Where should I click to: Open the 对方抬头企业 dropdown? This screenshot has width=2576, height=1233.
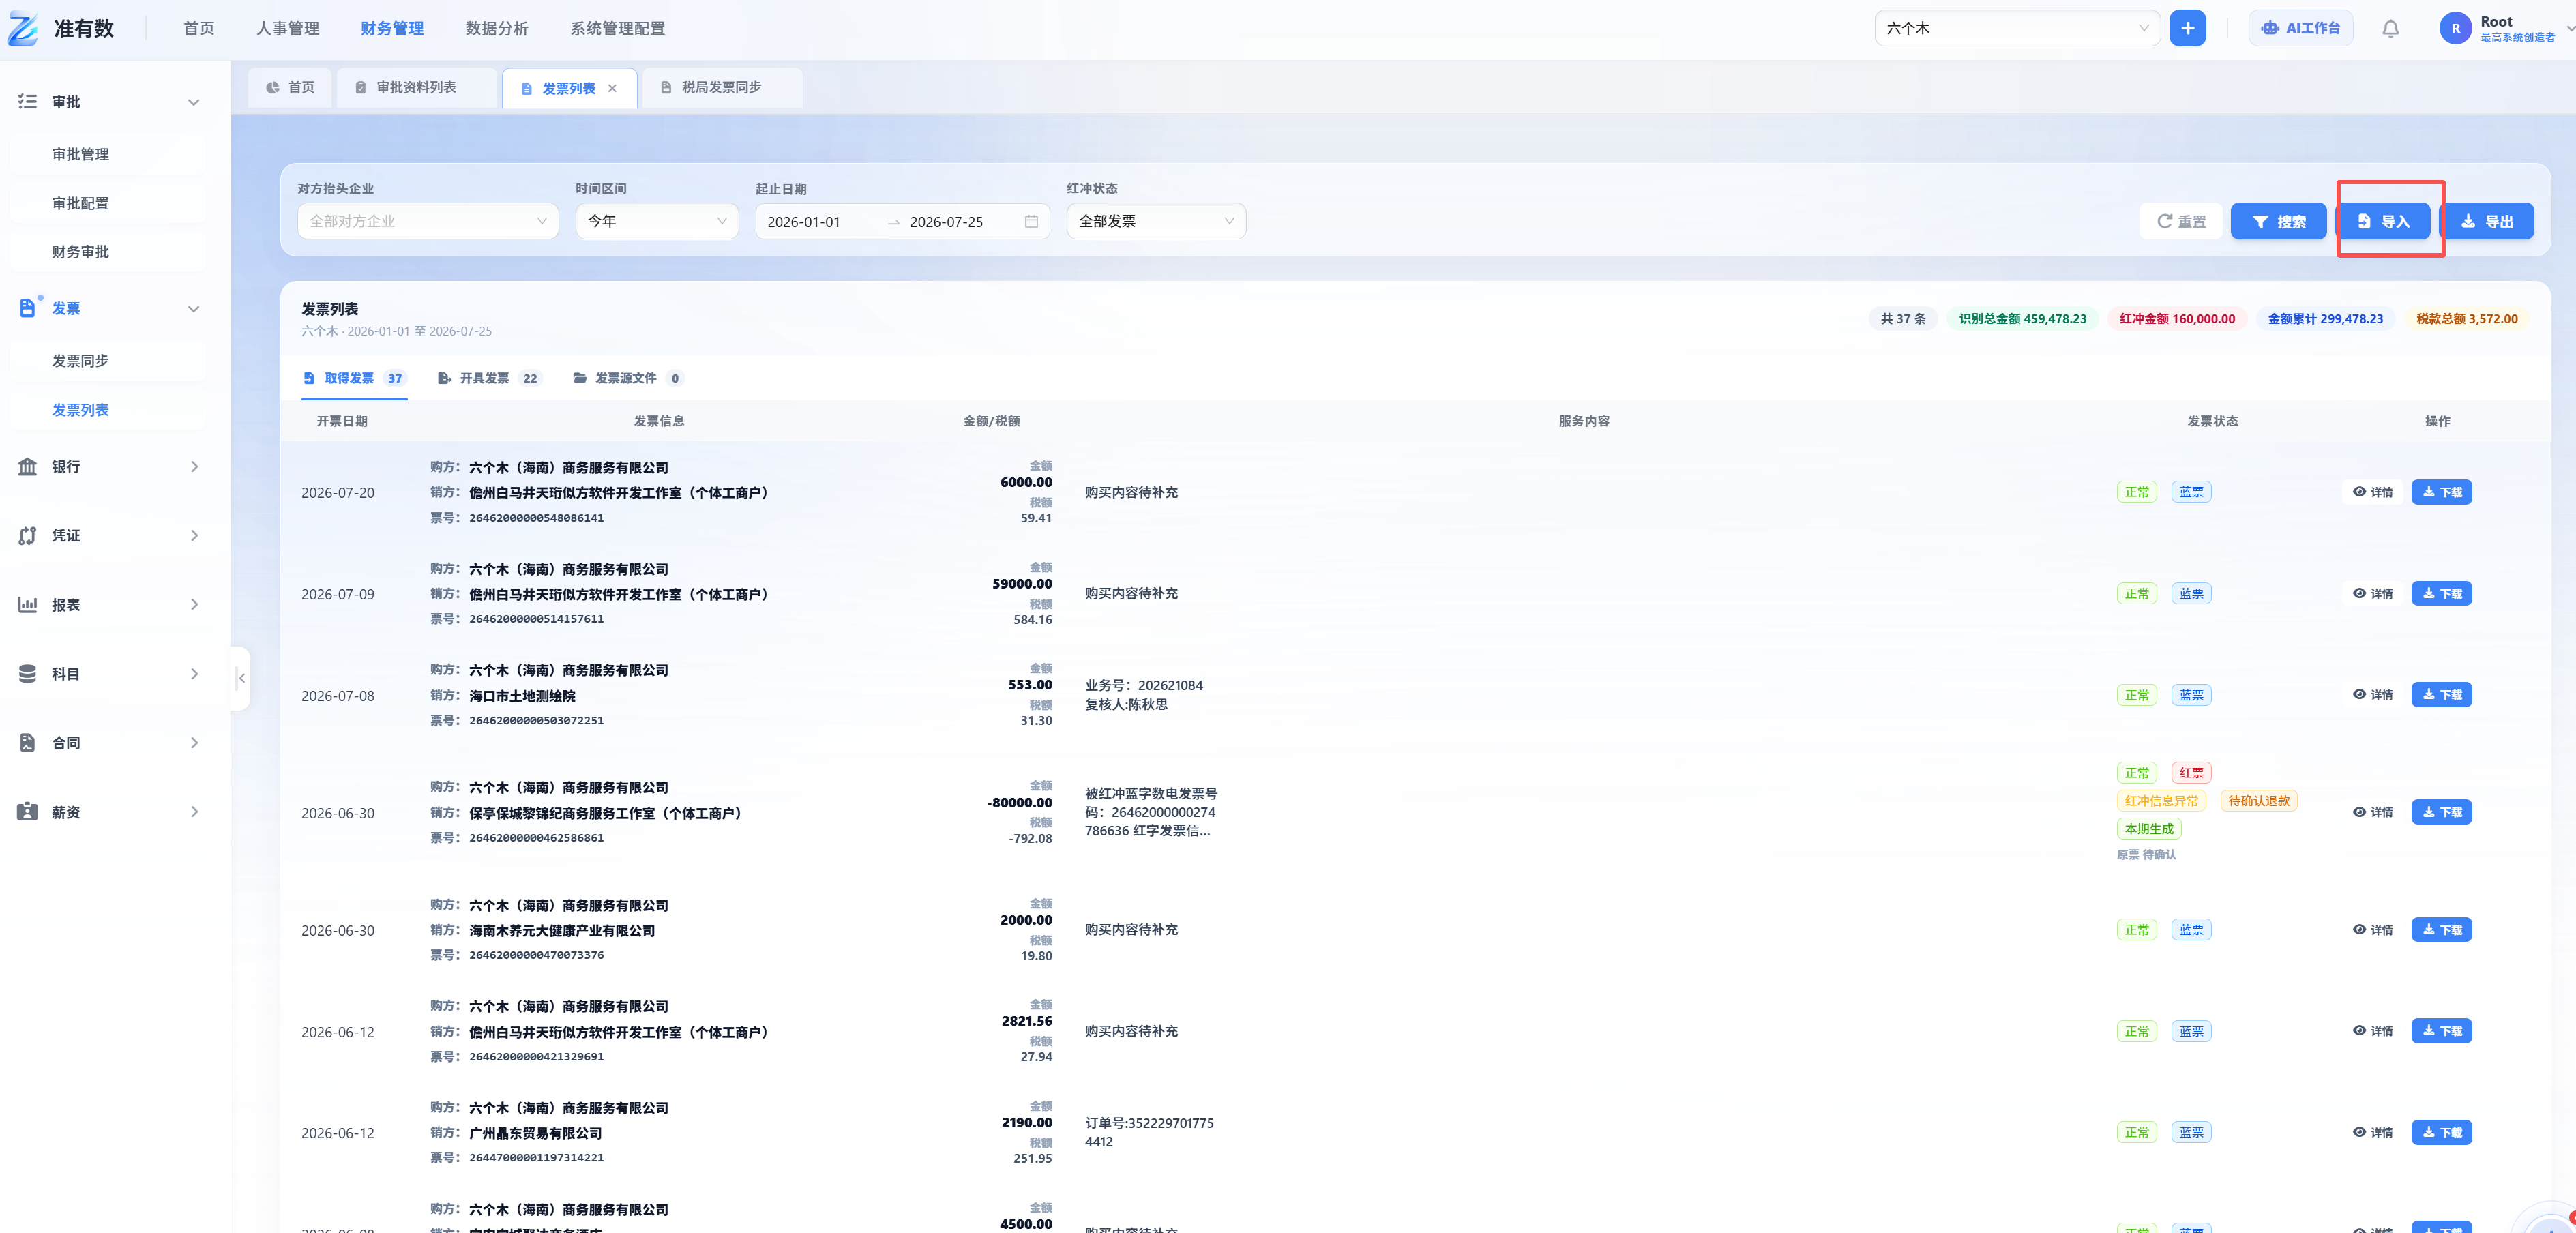click(427, 221)
